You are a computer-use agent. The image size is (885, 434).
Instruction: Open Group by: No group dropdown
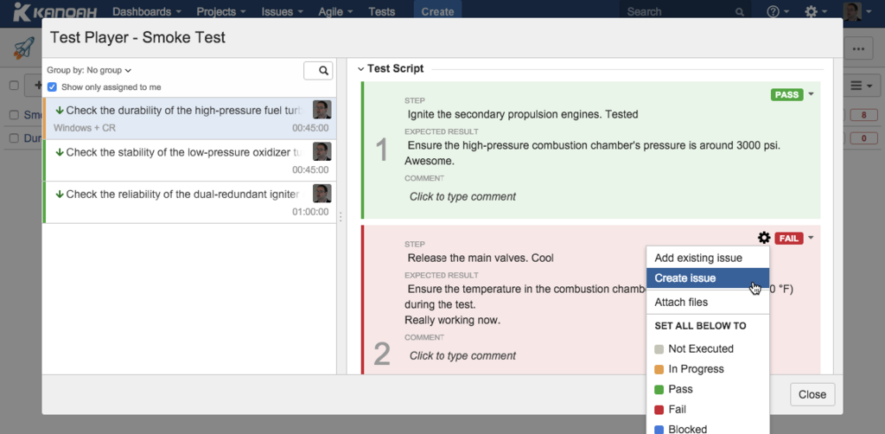click(89, 71)
